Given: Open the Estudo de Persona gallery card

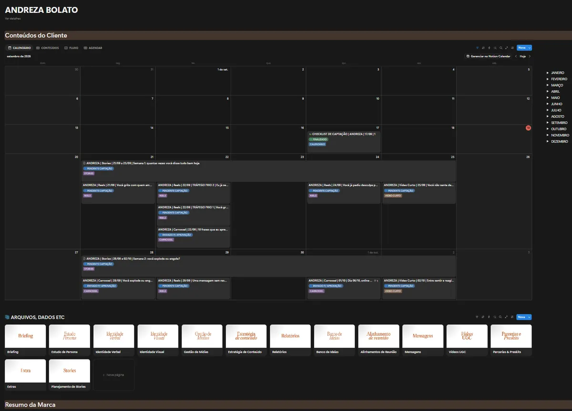Looking at the screenshot, I should click(70, 340).
